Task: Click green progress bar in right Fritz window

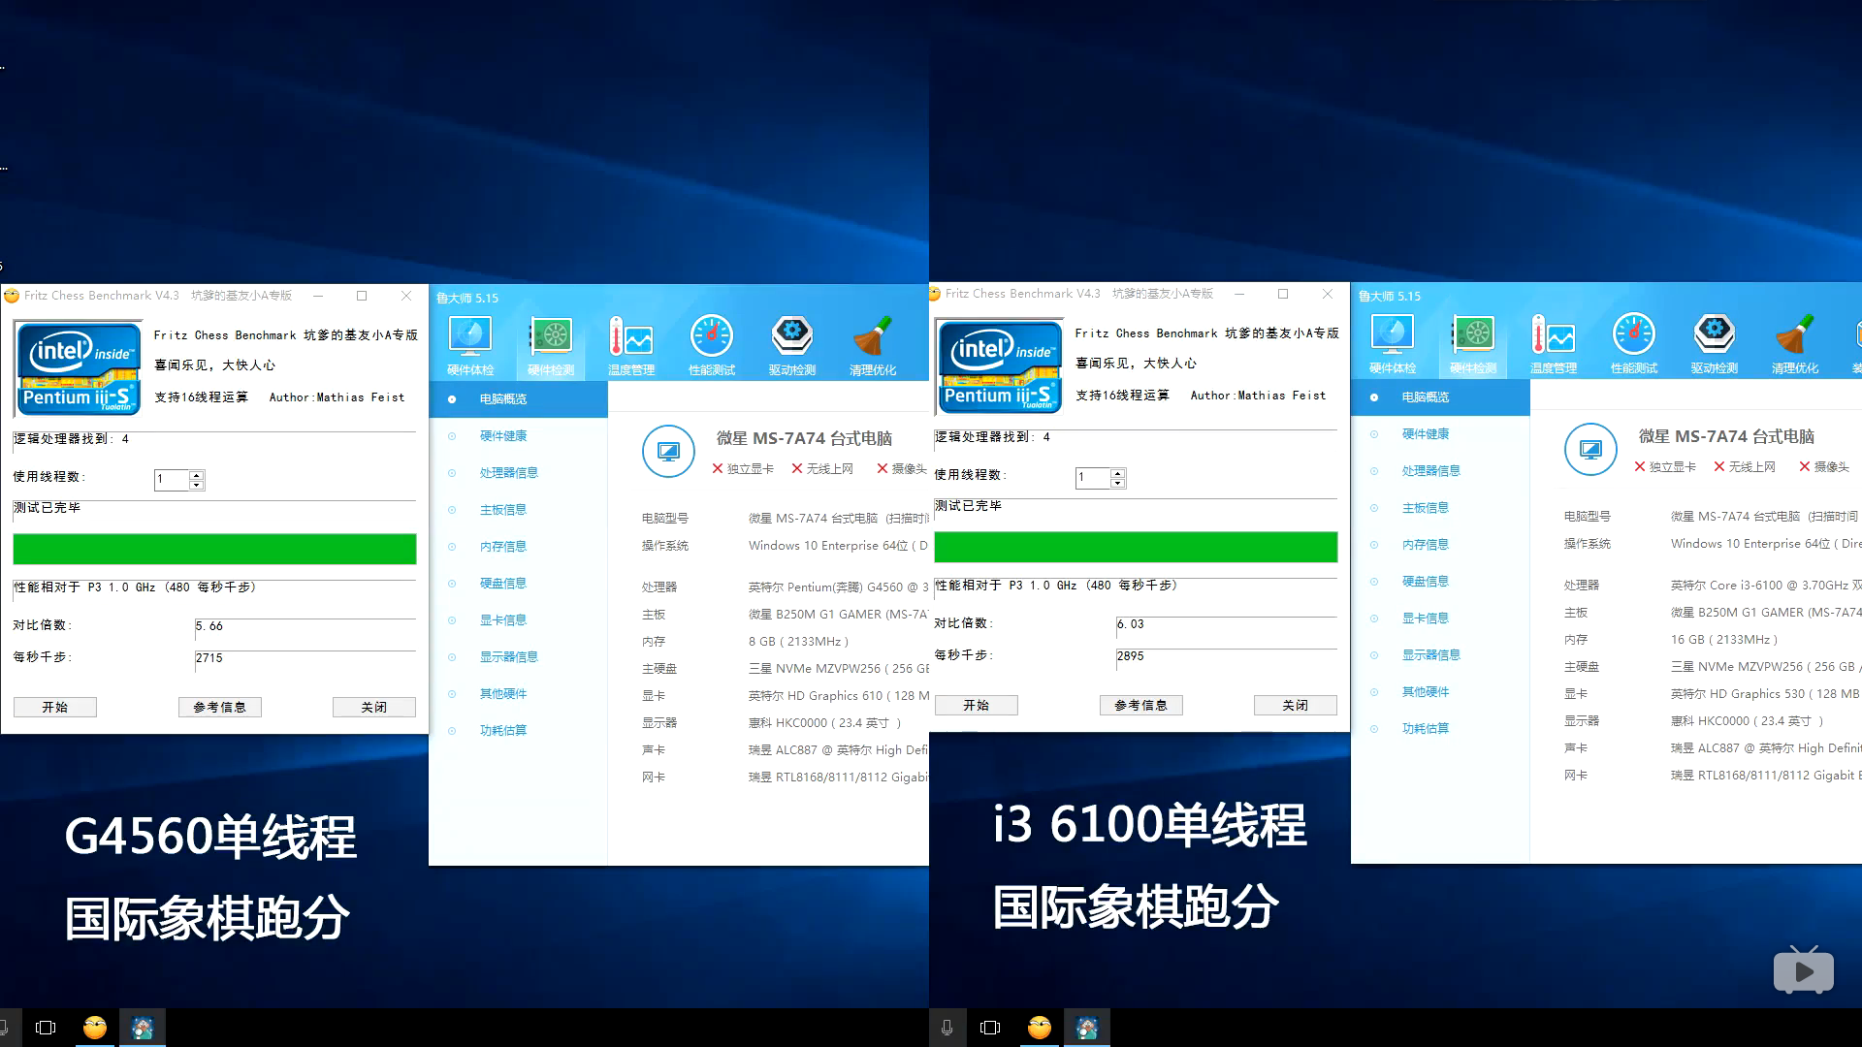Action: click(x=1136, y=547)
